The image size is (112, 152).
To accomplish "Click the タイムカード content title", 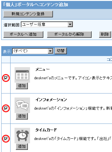I will tap(46, 130).
